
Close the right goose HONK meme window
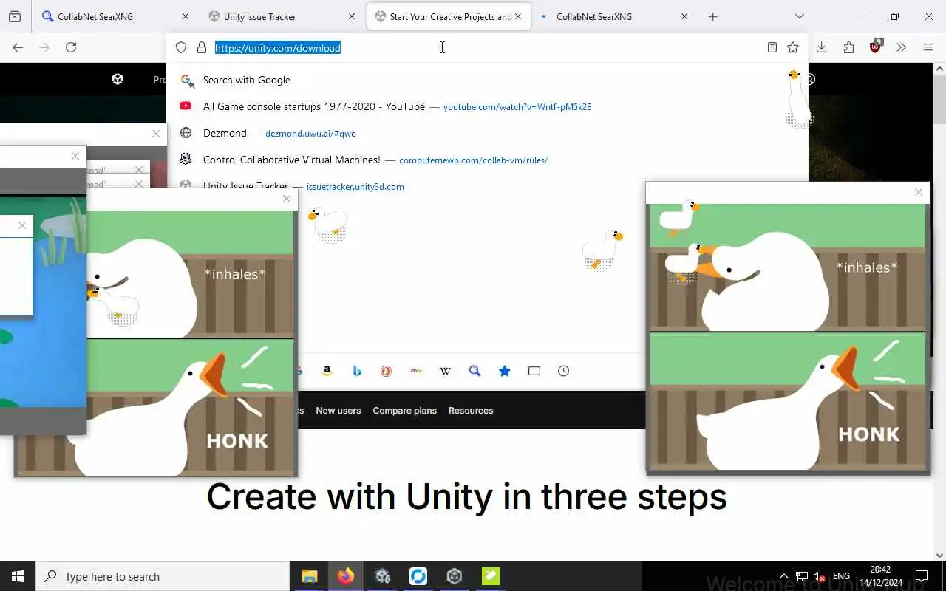click(919, 192)
